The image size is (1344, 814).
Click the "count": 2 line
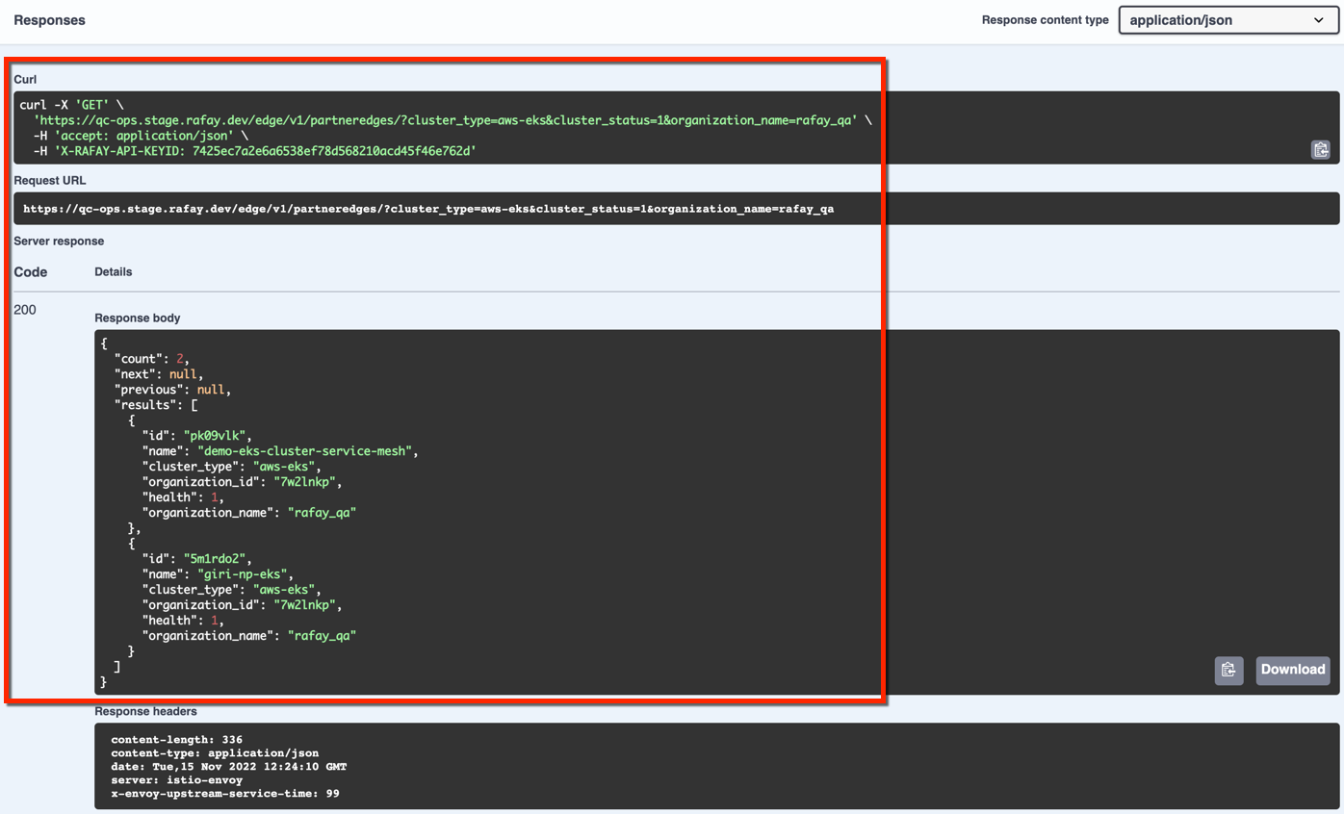tap(152, 359)
